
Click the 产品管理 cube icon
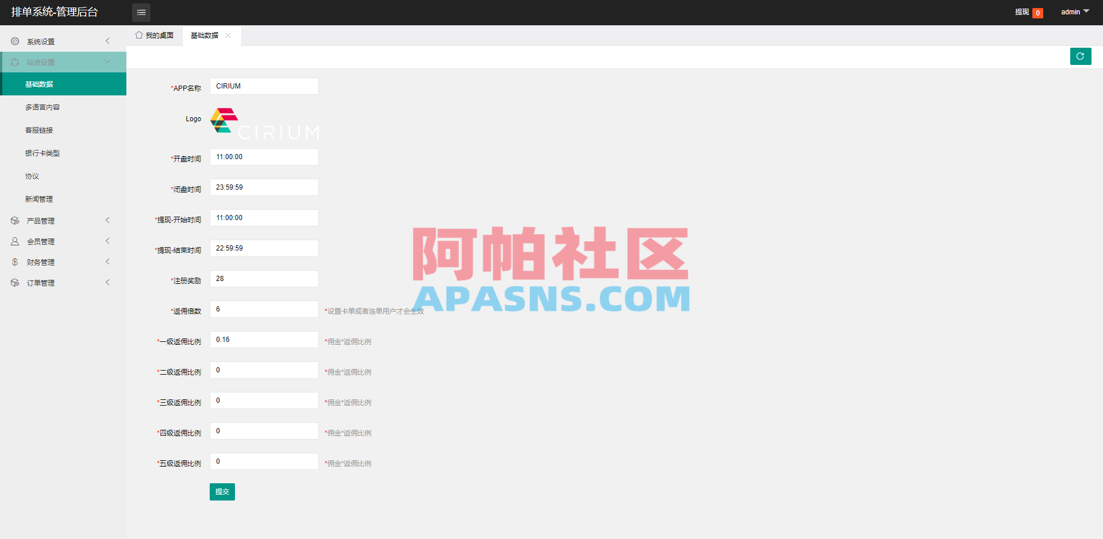coord(15,220)
